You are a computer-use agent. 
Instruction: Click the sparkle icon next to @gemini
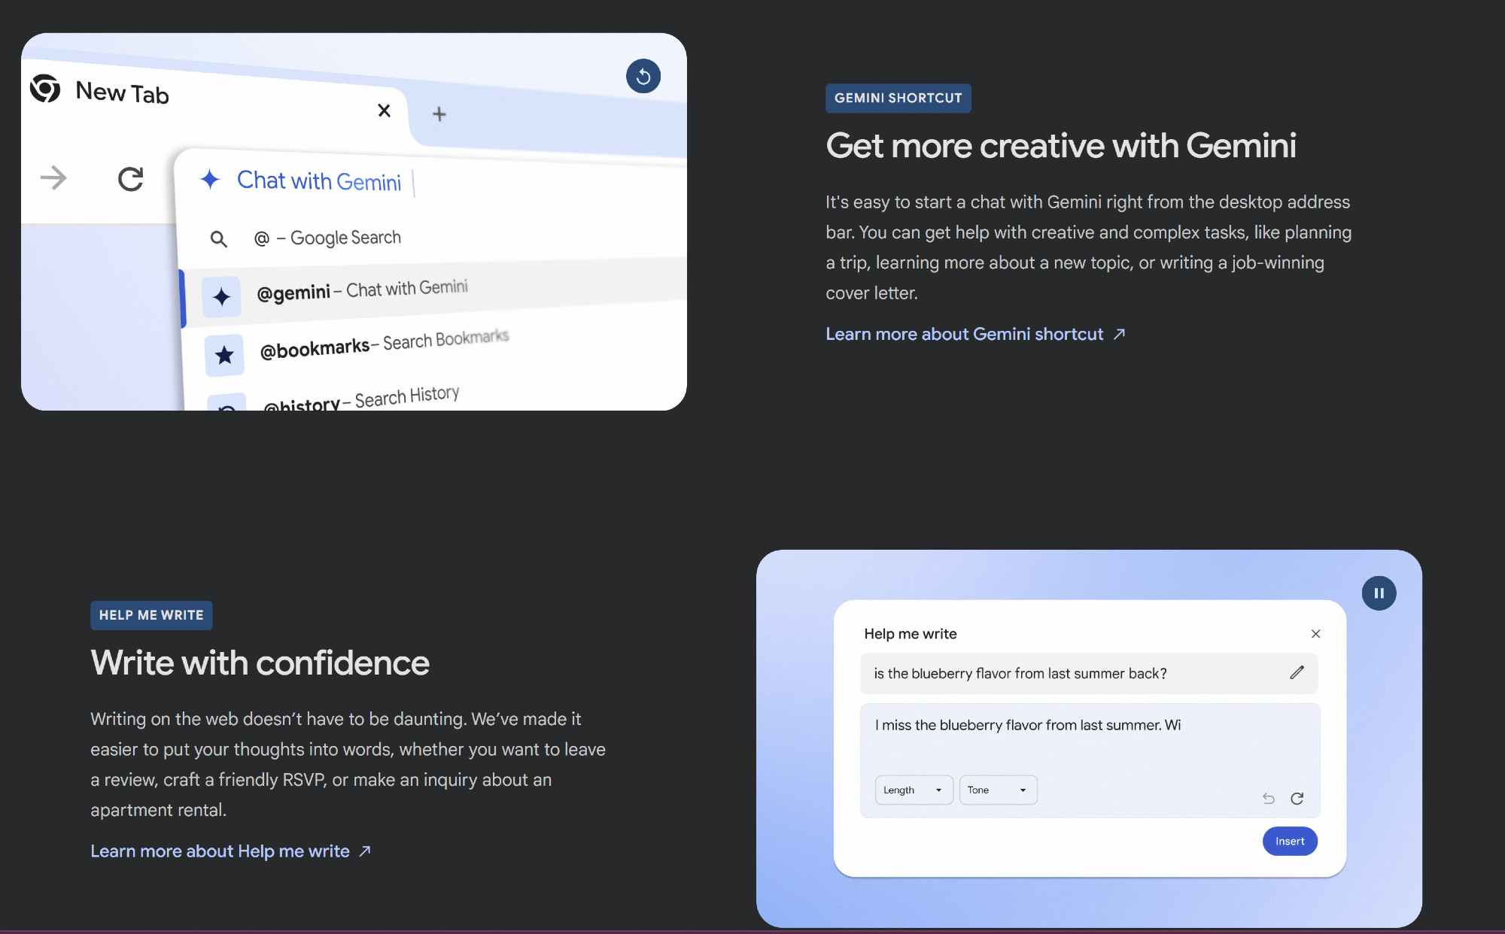coord(221,297)
